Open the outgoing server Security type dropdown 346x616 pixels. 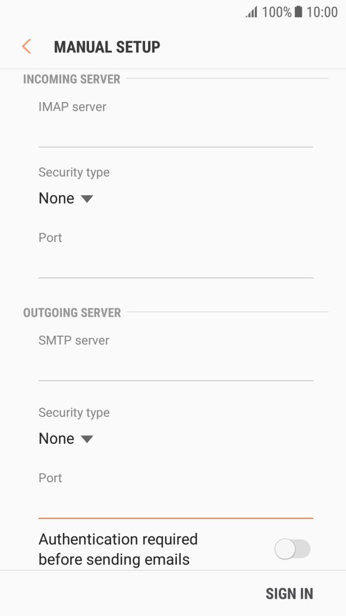(66, 439)
